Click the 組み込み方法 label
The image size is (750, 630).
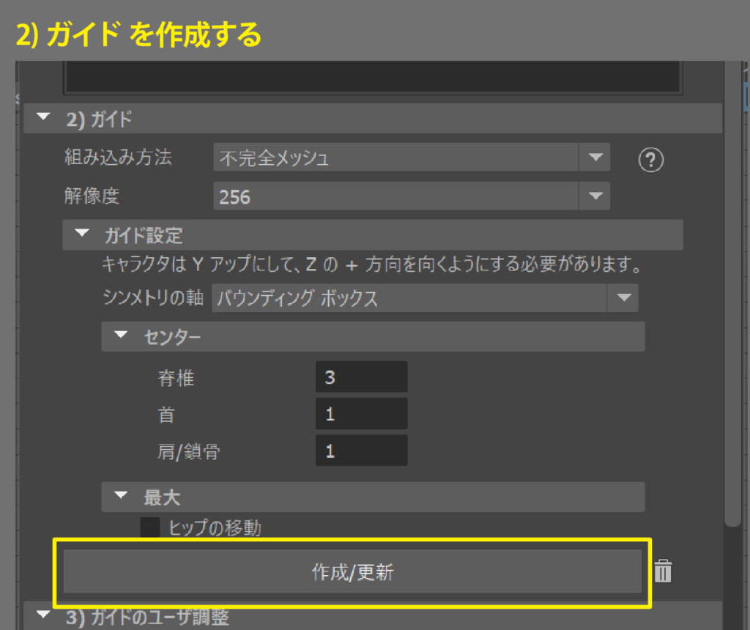coord(119,157)
